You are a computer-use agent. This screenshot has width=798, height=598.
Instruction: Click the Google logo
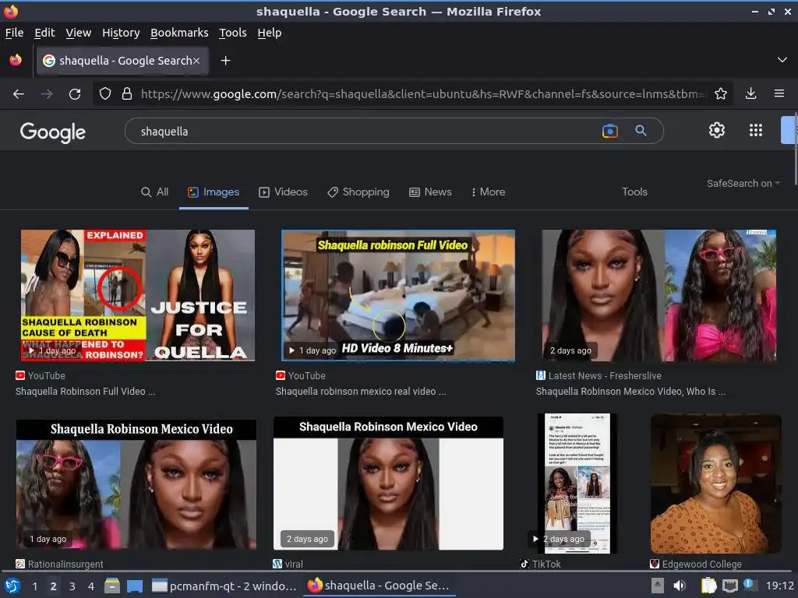point(53,132)
